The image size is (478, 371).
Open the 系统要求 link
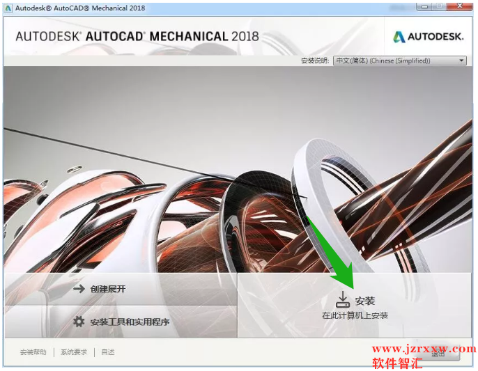click(x=74, y=352)
